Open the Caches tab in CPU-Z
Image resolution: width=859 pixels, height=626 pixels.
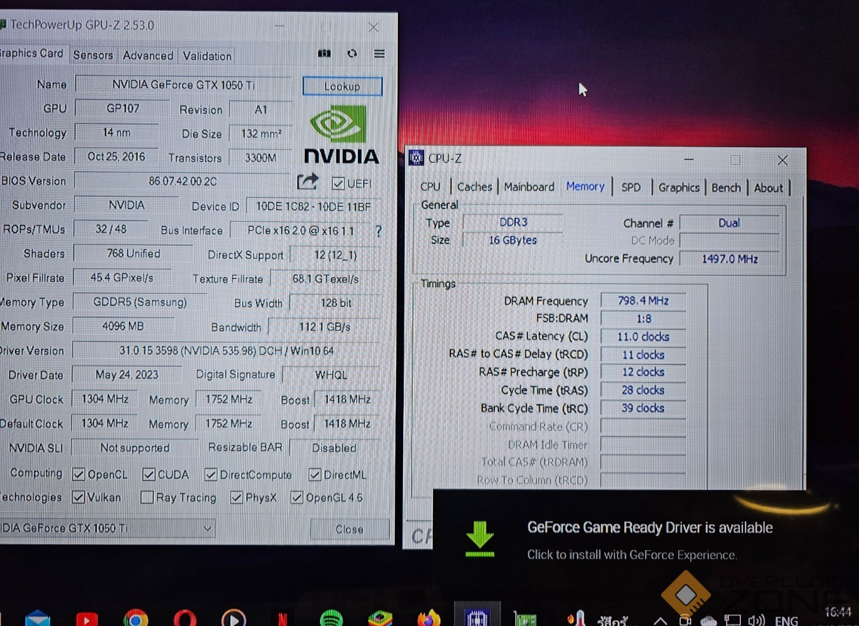click(x=474, y=187)
